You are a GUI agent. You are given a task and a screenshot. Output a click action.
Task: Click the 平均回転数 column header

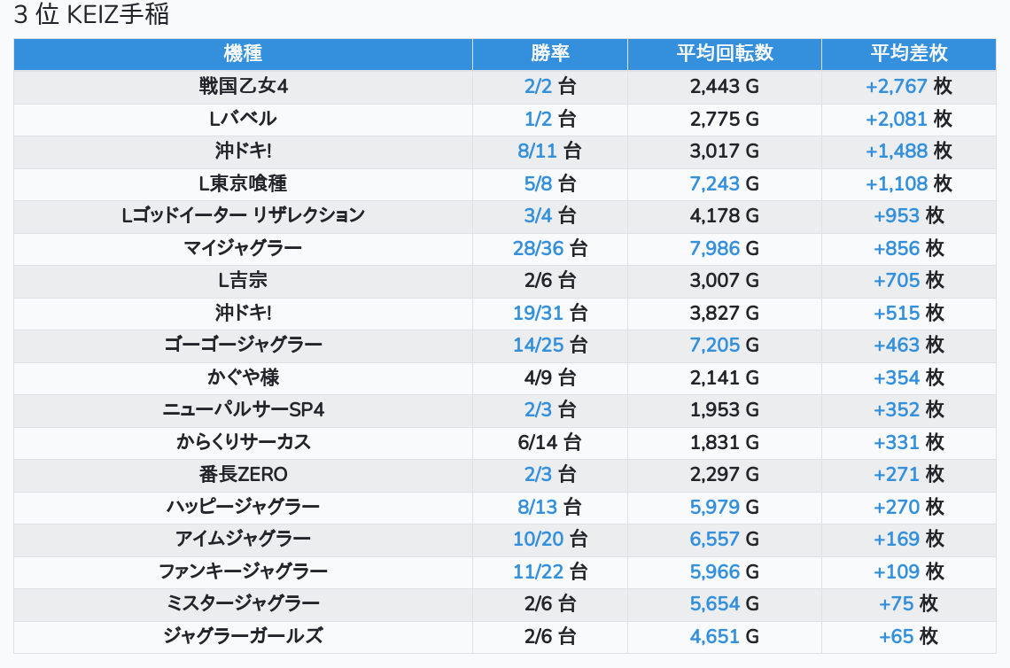click(724, 53)
